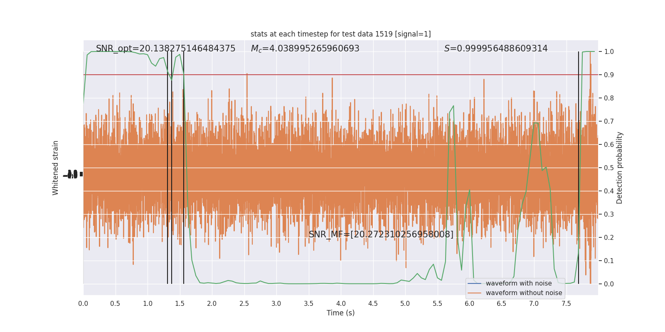Click the 0.7 detection probability tick
The height and width of the screenshot is (332, 665).
coord(609,122)
